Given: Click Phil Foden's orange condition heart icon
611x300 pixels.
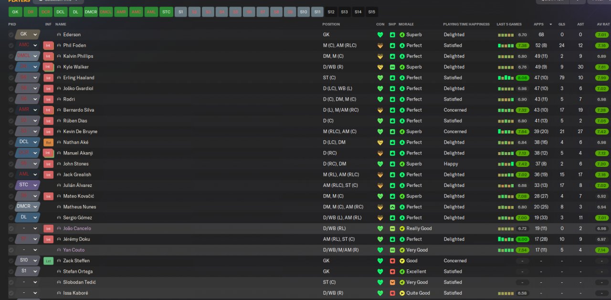Looking at the screenshot, I should (x=380, y=45).
